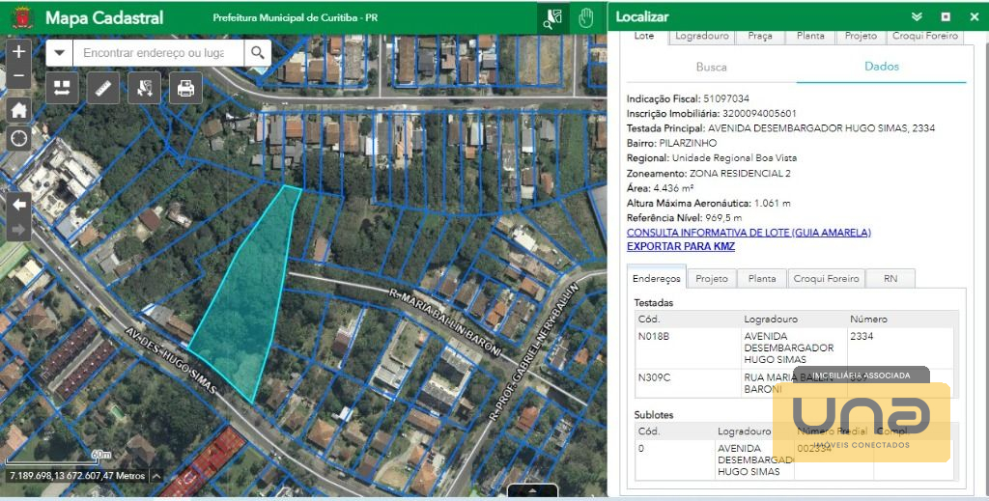Open Consulta Informativa de Lote link

749,233
